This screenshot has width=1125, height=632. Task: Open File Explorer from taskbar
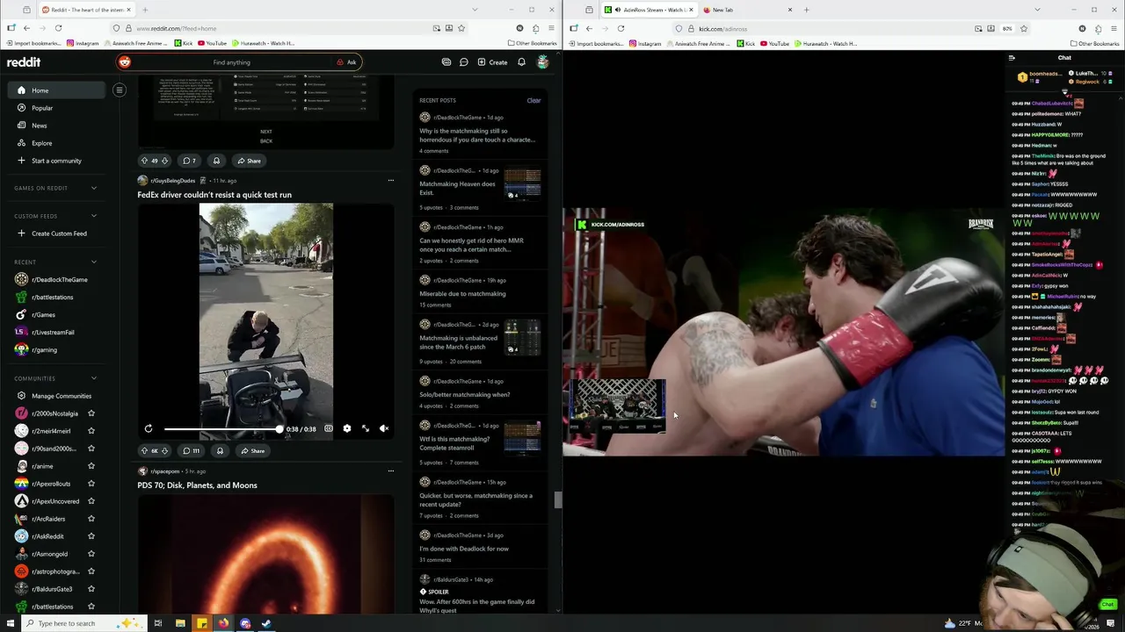coord(180,623)
